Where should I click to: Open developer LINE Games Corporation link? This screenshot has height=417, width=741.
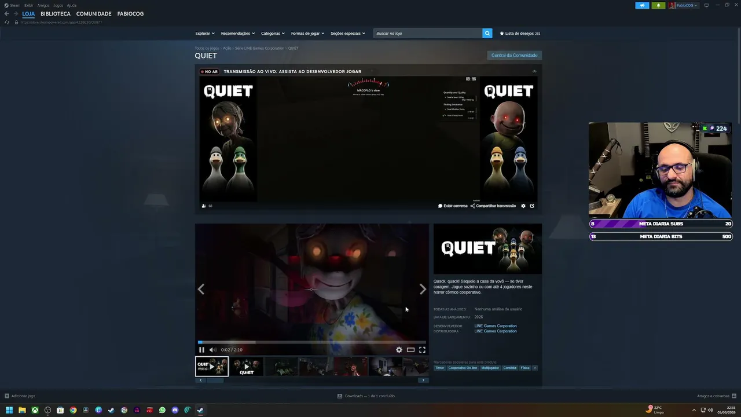tap(496, 326)
